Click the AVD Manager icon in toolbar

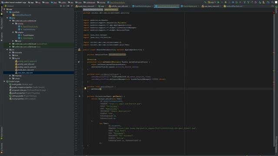coord(260,2)
